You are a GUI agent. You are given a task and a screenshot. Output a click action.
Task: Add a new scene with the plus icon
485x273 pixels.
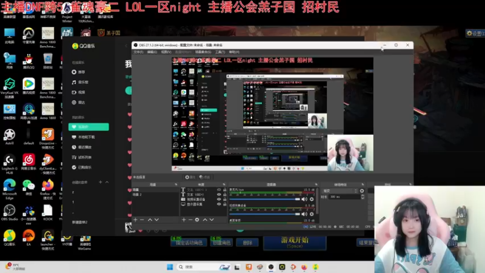[135, 220]
